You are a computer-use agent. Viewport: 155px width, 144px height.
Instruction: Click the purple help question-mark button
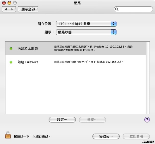pyautogui.click(x=147, y=120)
